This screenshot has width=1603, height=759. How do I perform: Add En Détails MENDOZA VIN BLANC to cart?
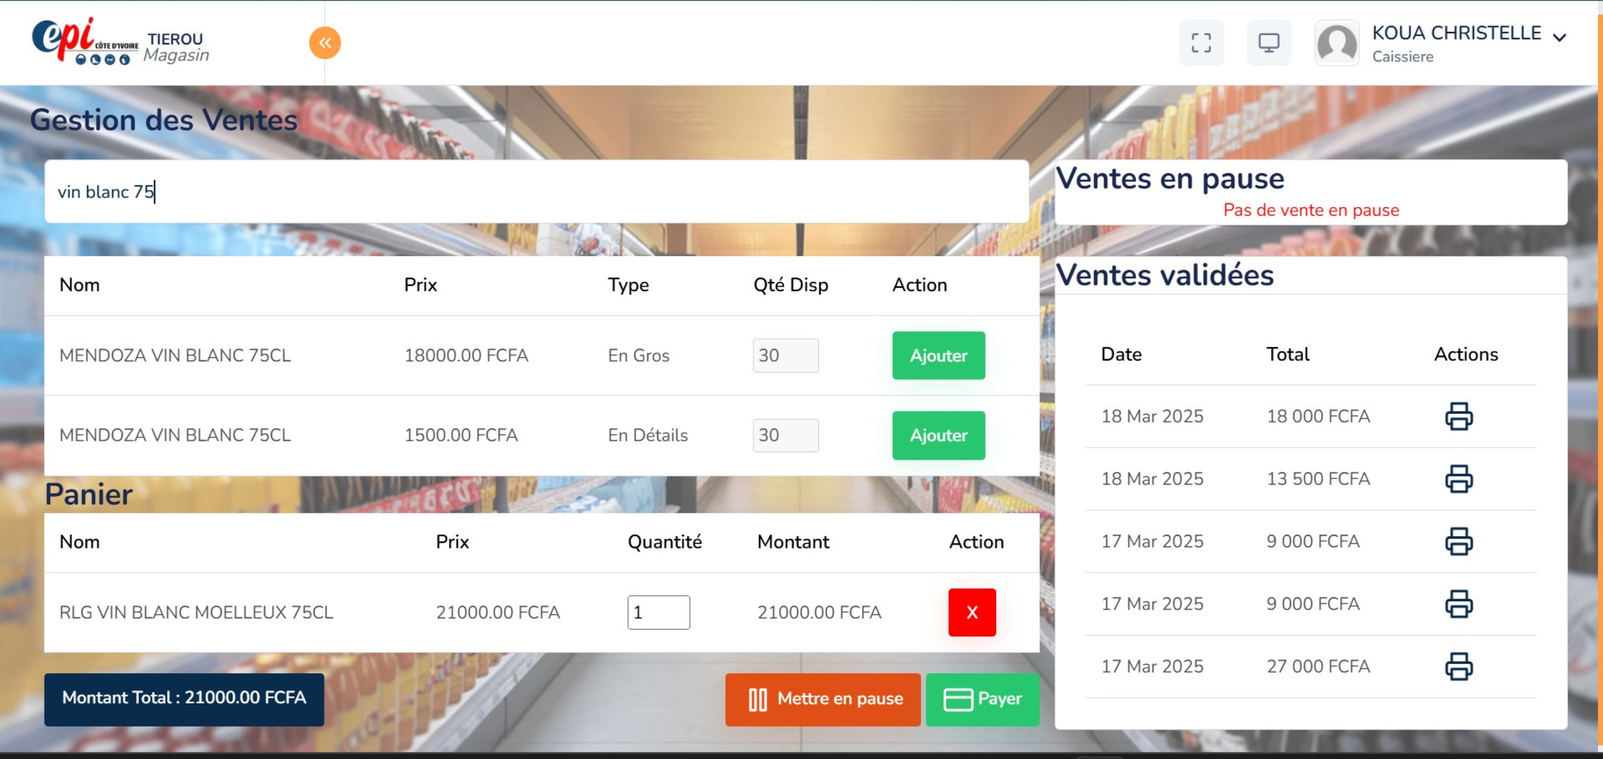[x=938, y=435]
